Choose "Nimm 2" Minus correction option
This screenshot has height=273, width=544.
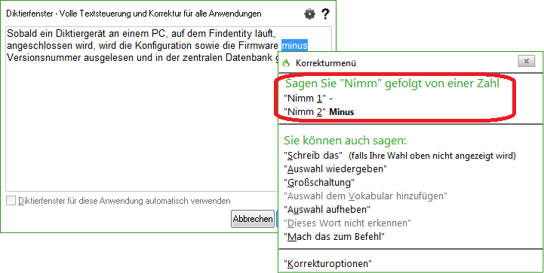[x=319, y=112]
